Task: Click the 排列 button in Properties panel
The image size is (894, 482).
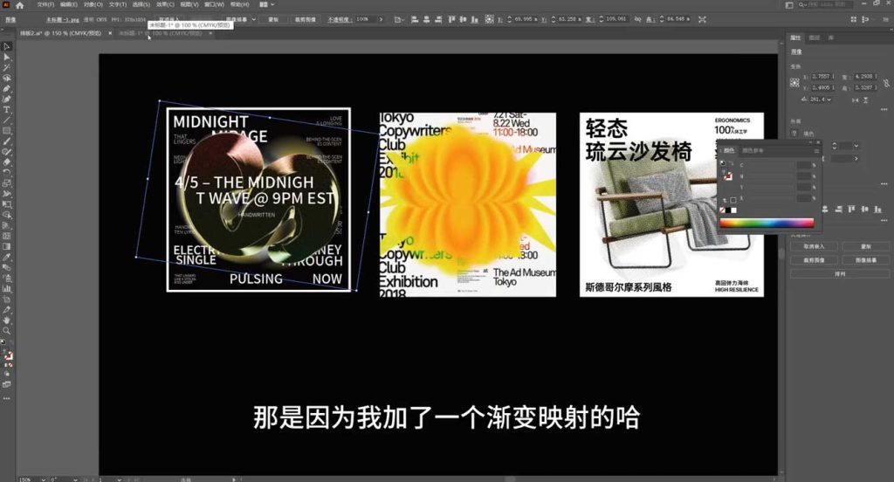Action: [839, 274]
